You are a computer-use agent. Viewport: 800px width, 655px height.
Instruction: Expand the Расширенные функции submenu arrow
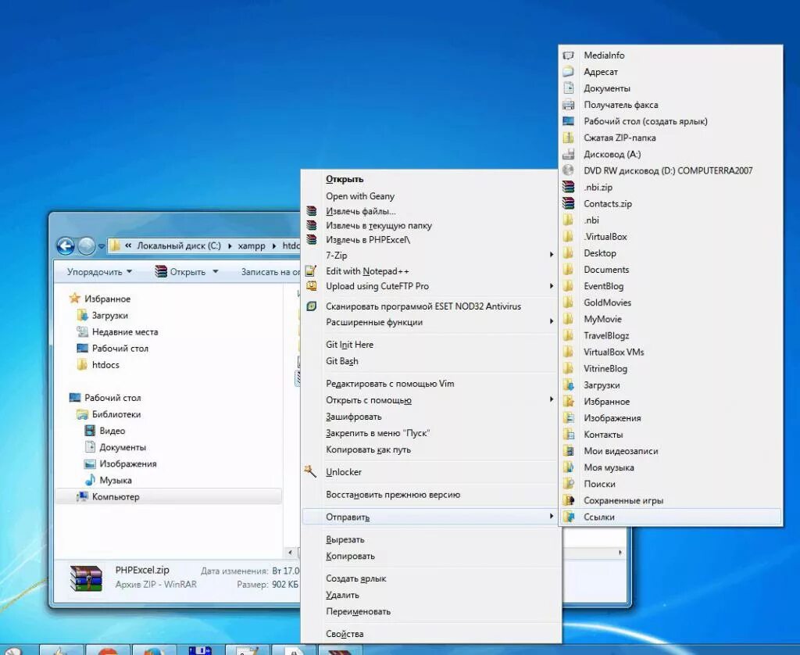coord(552,321)
